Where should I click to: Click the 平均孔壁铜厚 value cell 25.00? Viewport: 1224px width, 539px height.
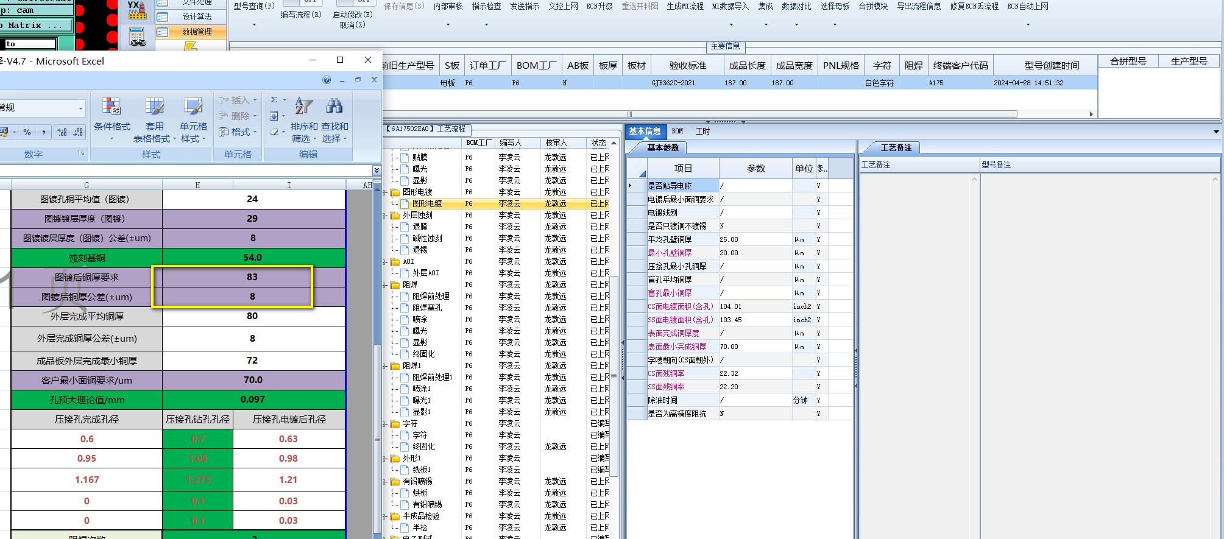pyautogui.click(x=755, y=239)
